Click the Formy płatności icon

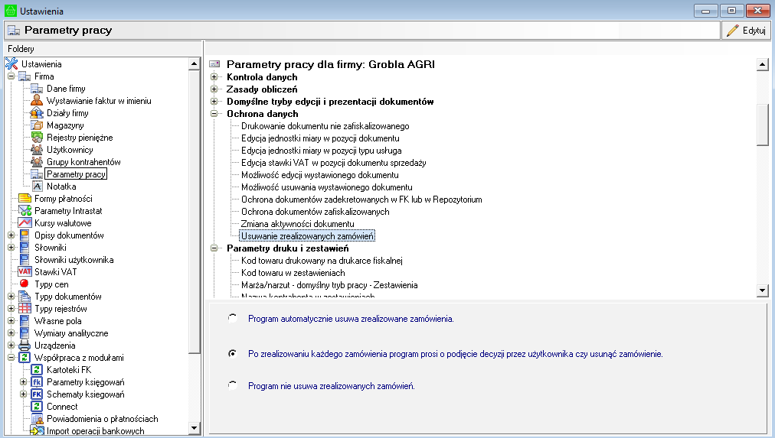(x=25, y=199)
